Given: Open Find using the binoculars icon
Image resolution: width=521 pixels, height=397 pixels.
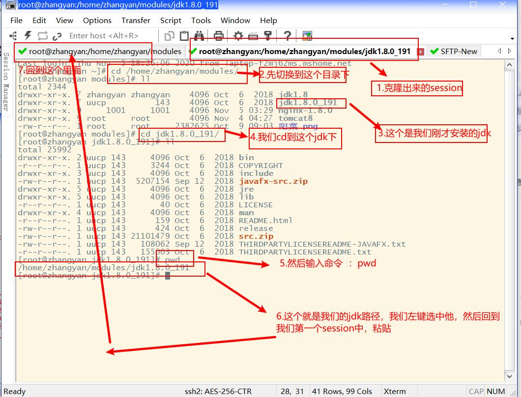Looking at the screenshot, I should point(199,35).
